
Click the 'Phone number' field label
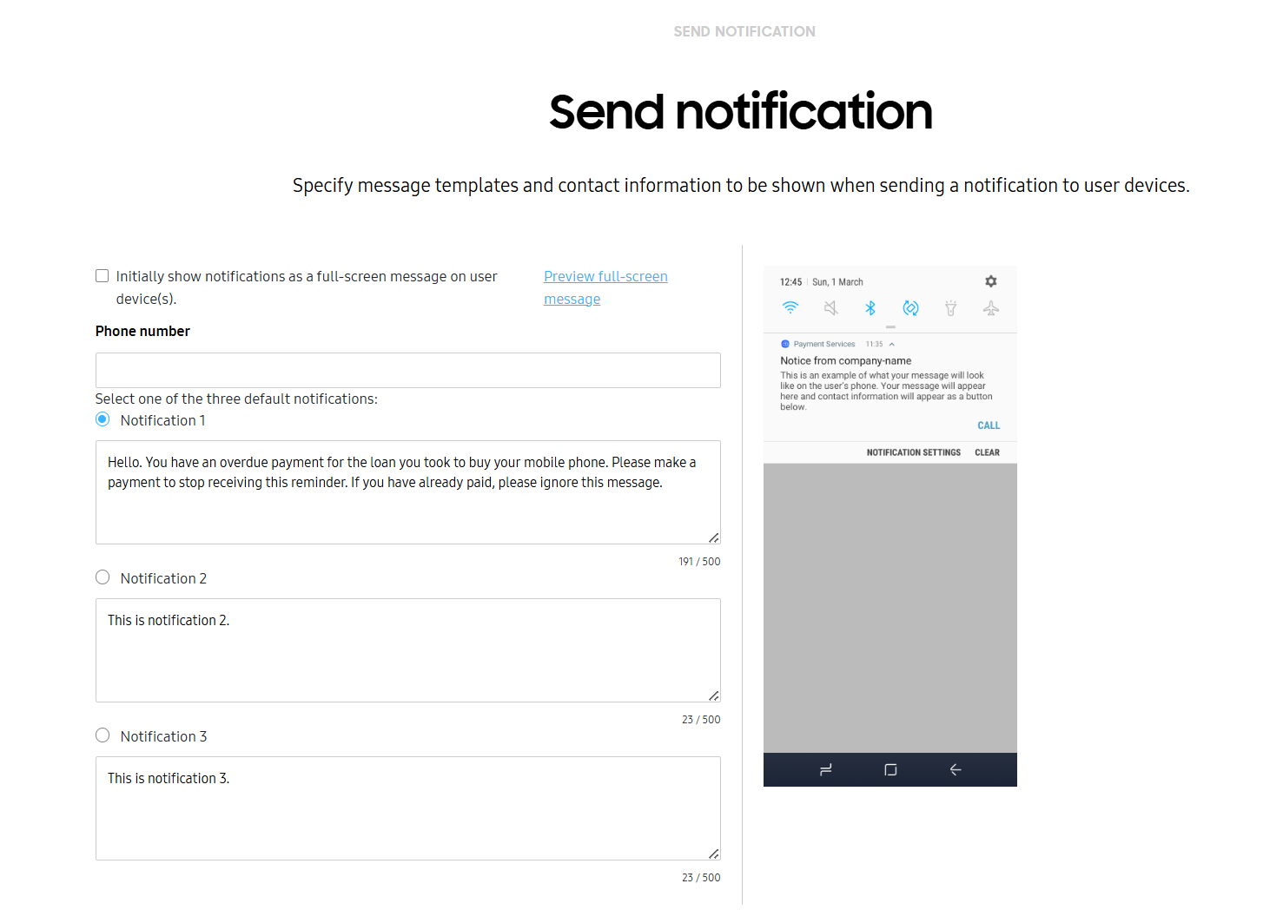pos(142,331)
